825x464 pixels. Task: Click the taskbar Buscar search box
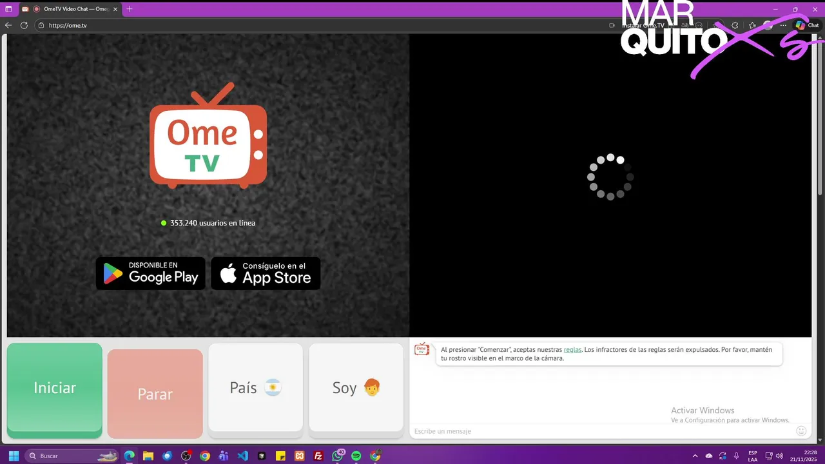[72, 456]
